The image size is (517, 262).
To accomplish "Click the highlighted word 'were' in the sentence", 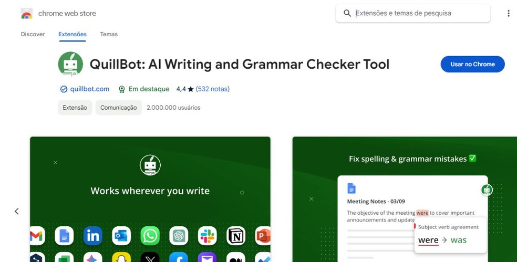I will point(422,213).
